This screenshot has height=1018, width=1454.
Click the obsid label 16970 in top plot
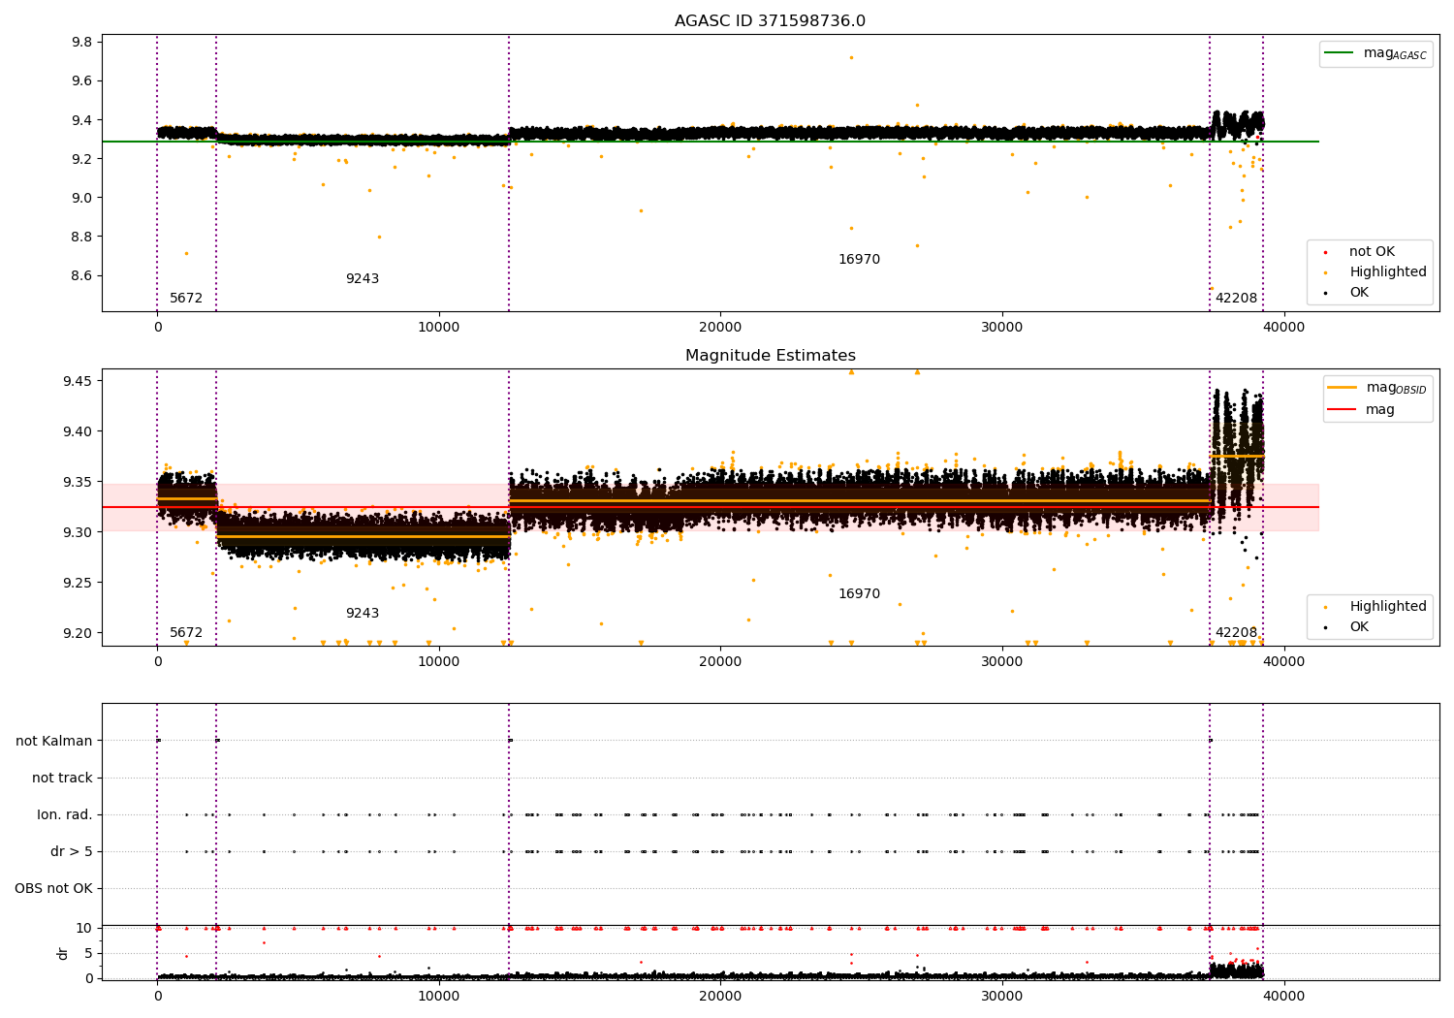pos(859,260)
